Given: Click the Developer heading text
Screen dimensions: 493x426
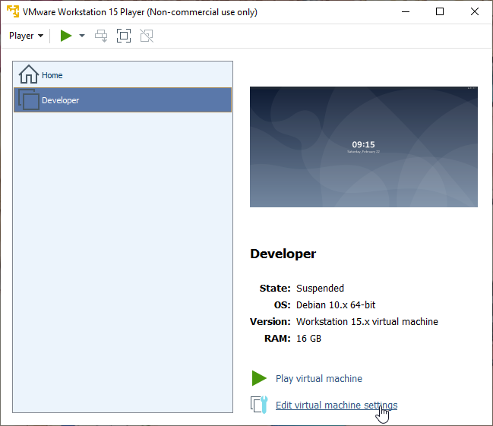Looking at the screenshot, I should pyautogui.click(x=283, y=254).
